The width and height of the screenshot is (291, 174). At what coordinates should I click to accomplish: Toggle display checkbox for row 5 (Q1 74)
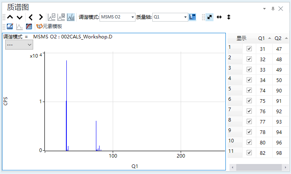point(249,90)
